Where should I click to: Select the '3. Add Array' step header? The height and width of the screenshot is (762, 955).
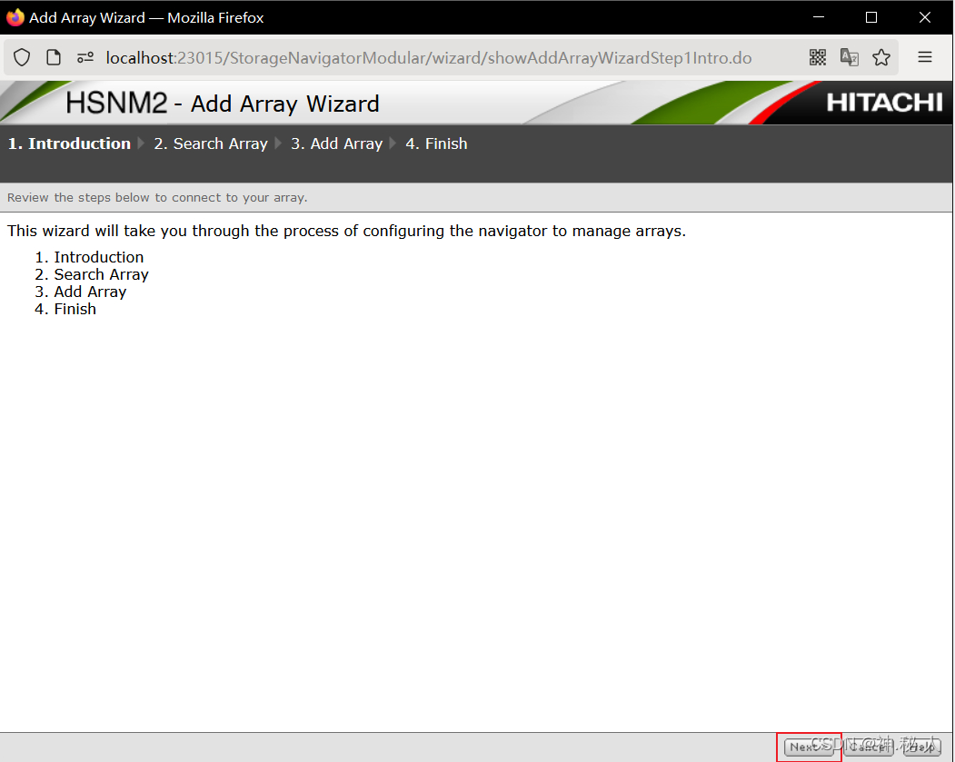click(337, 143)
